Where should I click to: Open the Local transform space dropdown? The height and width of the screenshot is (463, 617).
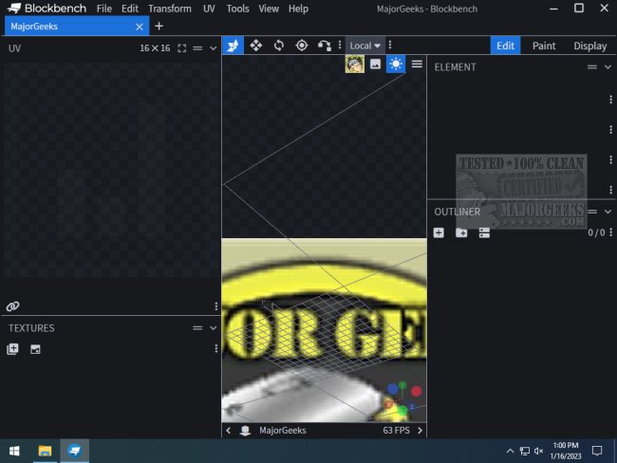coord(365,46)
